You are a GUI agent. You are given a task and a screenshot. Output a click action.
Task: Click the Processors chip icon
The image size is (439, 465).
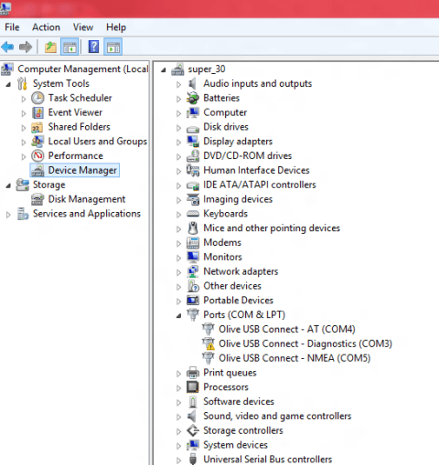click(193, 387)
